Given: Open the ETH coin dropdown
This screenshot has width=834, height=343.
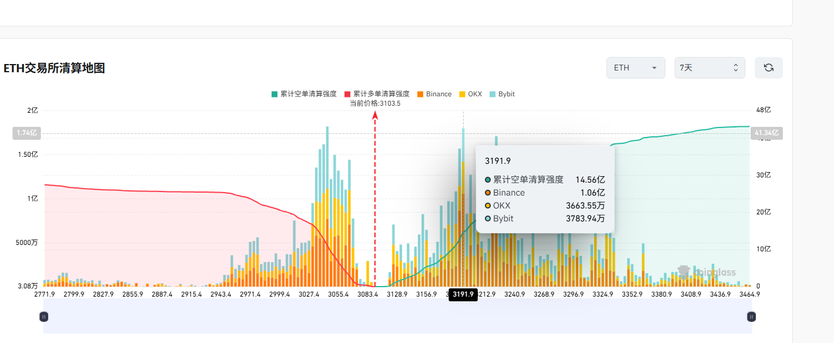Looking at the screenshot, I should tap(635, 68).
